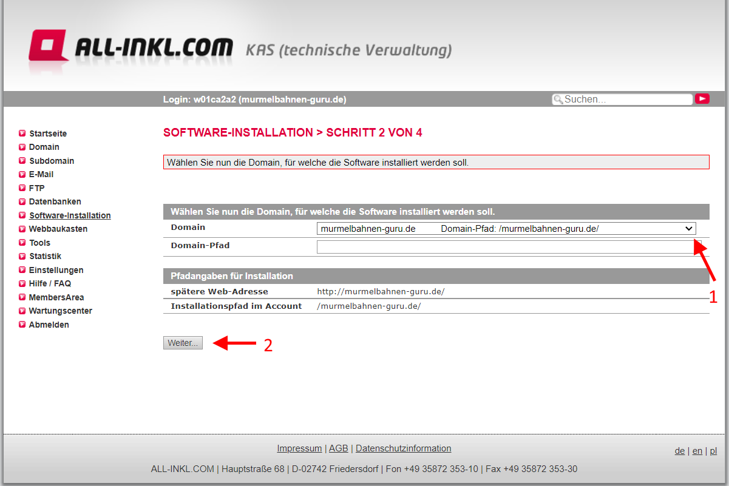
Task: Click the red bullet icon beside Abmelden
Action: point(22,325)
